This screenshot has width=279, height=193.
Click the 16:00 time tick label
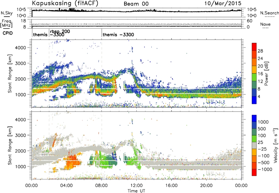[x=171, y=186]
